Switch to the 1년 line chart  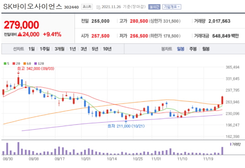(73, 49)
